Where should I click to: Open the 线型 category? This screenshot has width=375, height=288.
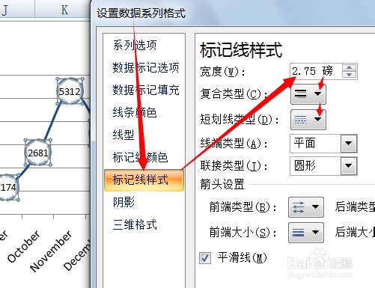[124, 135]
